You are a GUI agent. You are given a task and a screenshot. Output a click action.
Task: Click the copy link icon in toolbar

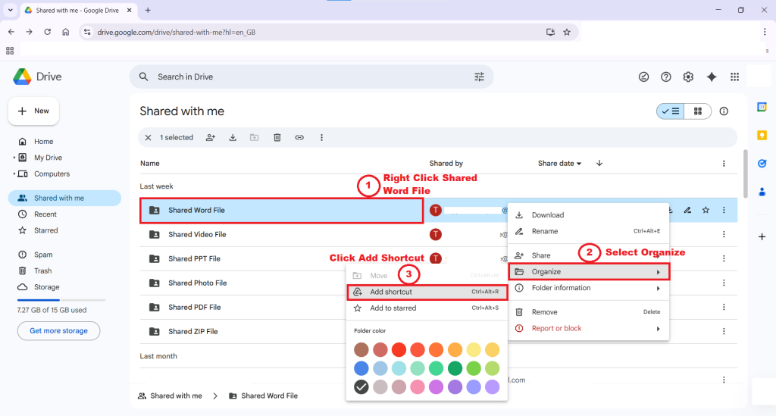[299, 137]
